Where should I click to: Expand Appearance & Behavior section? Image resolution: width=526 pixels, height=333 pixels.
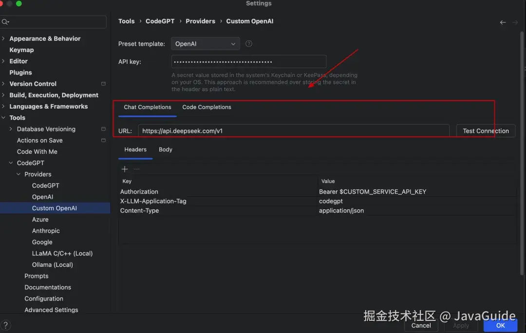[x=3, y=38]
